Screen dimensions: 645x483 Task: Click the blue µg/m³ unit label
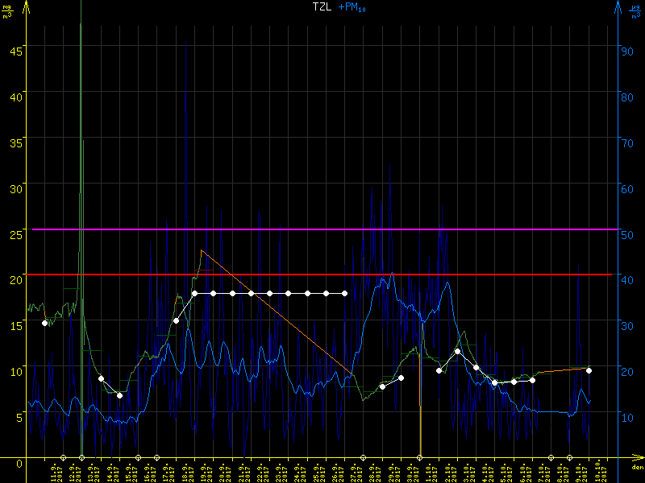[635, 10]
